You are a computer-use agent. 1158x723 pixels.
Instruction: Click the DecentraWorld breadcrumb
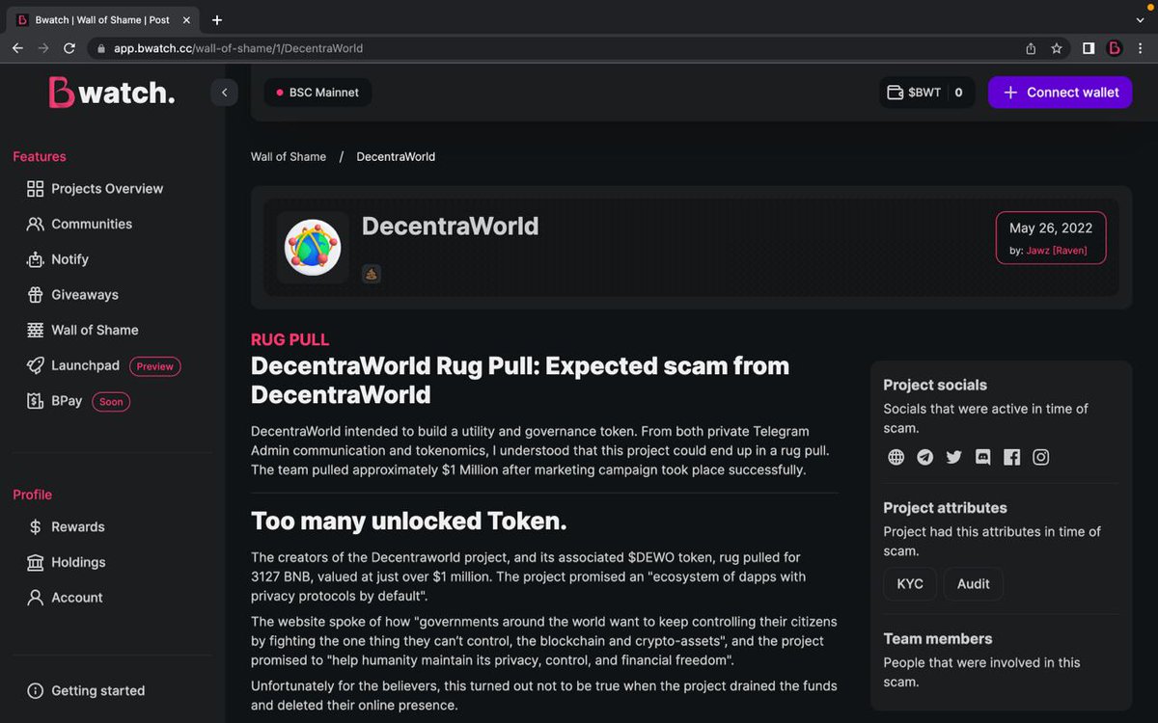click(x=396, y=156)
